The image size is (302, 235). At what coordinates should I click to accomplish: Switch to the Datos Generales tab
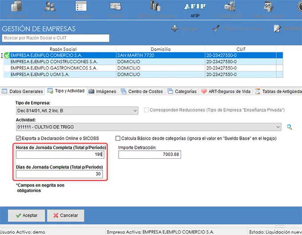pos(22,91)
